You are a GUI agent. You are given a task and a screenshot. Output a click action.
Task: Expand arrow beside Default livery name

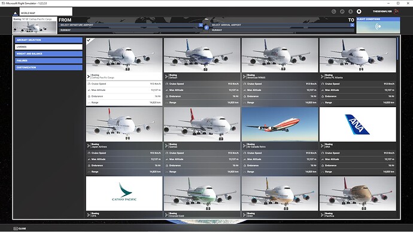166,77
